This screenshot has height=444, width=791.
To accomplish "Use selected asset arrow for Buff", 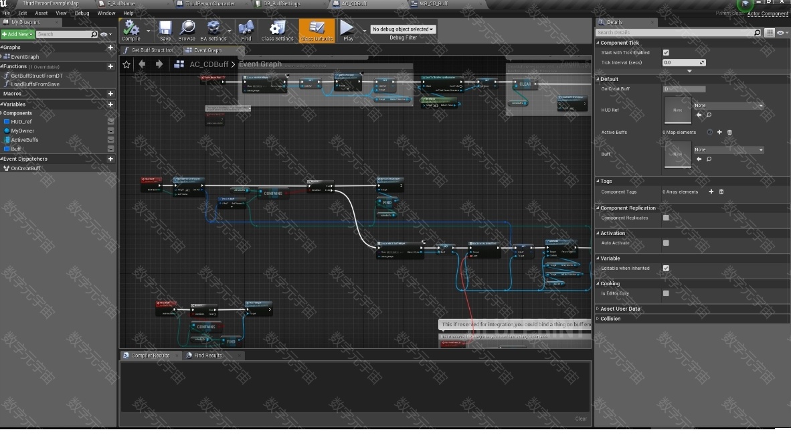I will click(x=699, y=159).
